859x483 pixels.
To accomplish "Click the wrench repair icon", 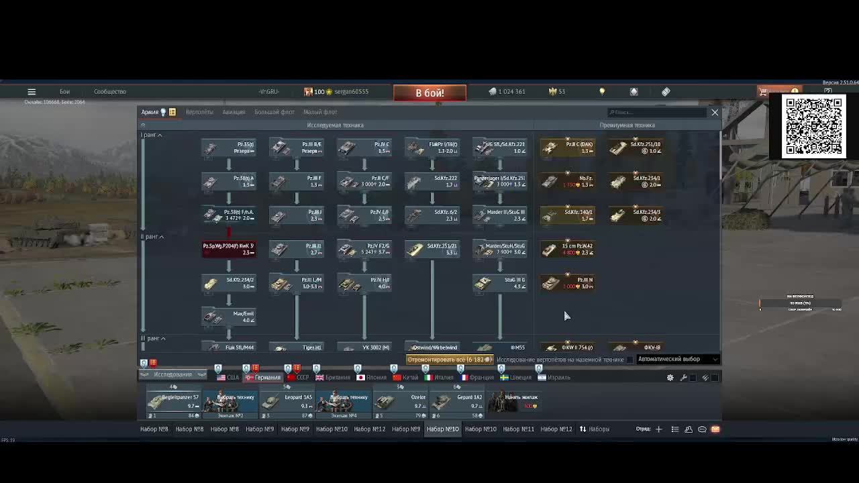I will tap(683, 378).
